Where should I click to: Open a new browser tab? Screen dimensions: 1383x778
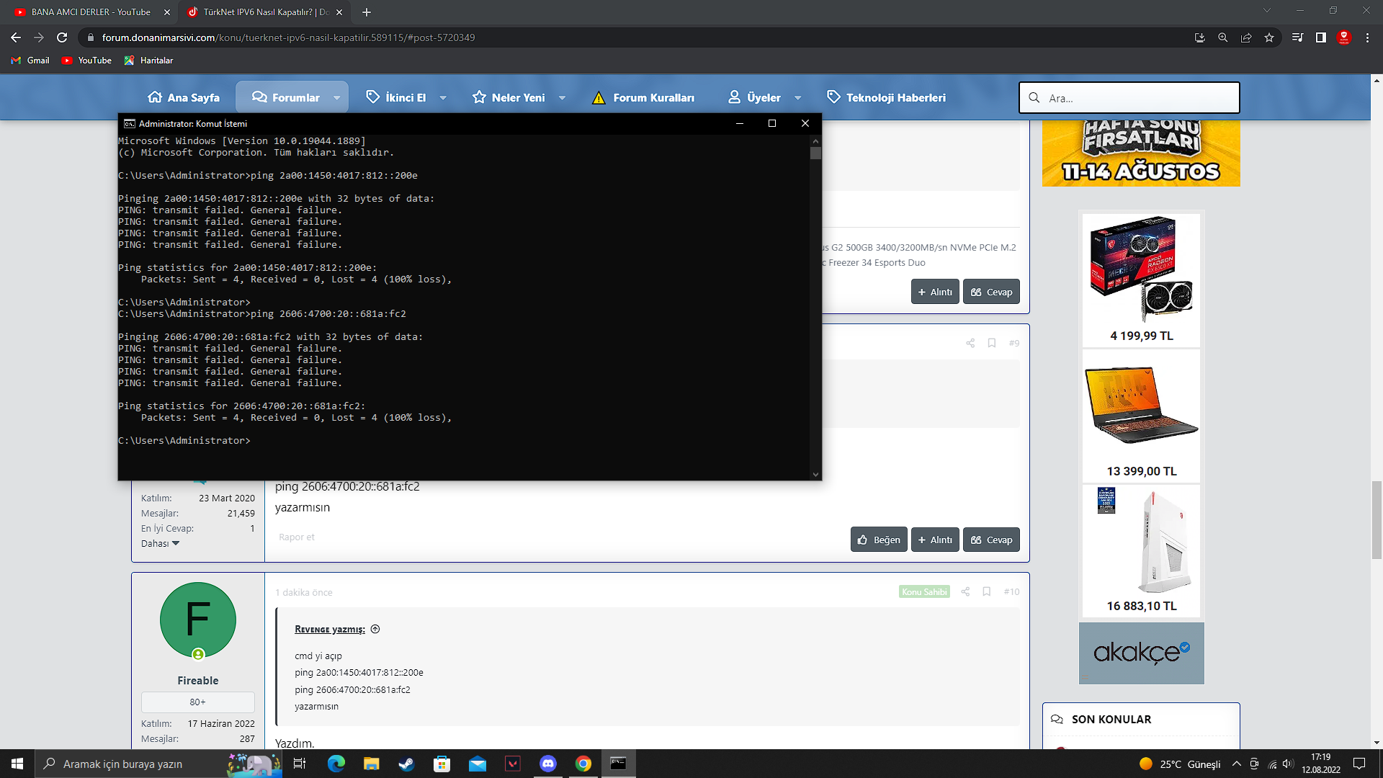367,12
